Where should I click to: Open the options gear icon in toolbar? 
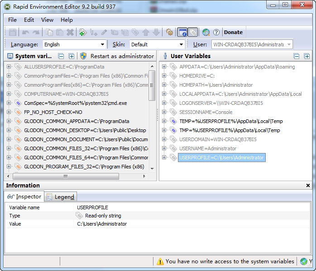(x=169, y=32)
